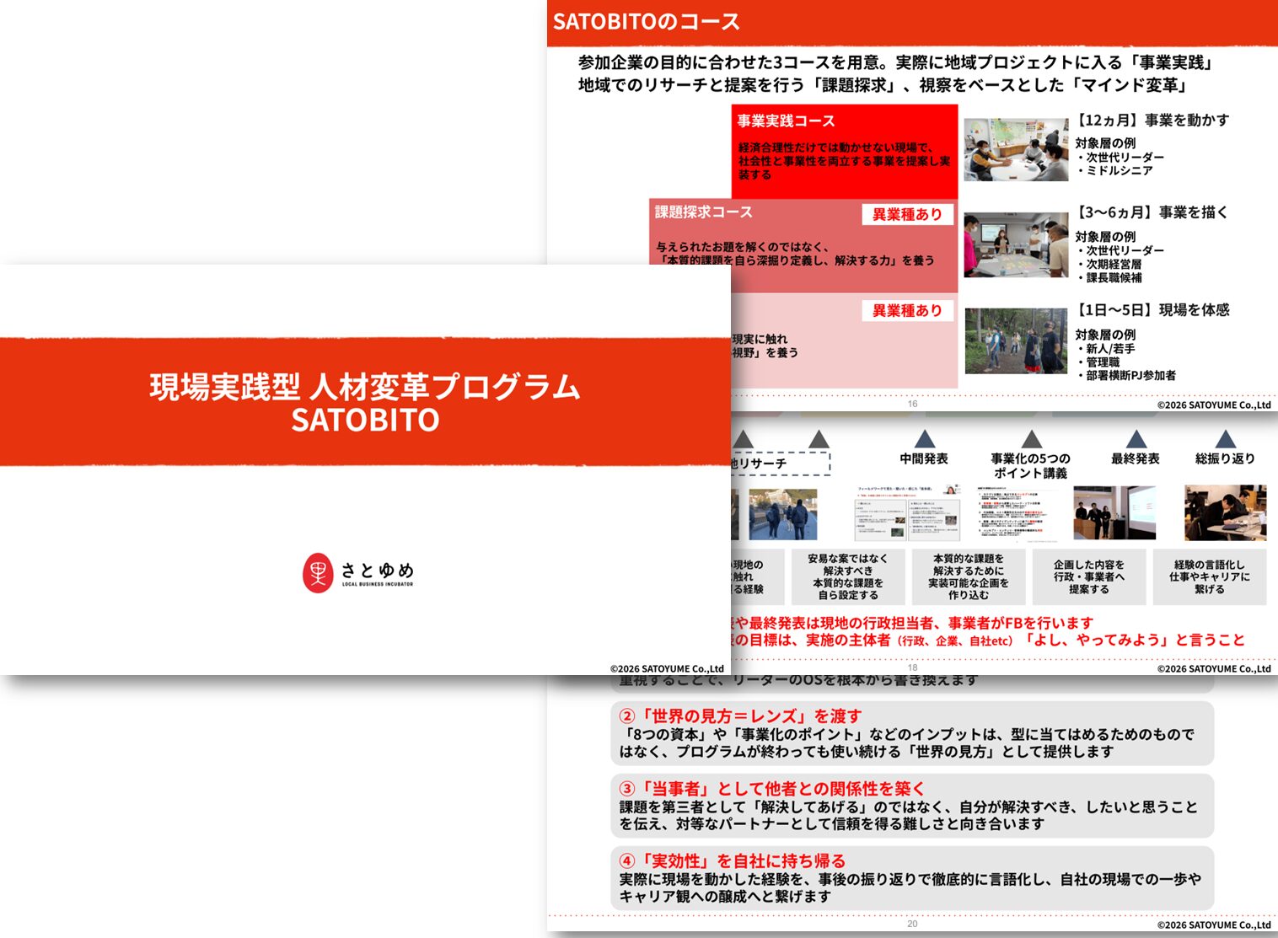Click gray box 安易な案ではなく解決すべき本質的な課題
The width and height of the screenshot is (1278, 938).
(848, 576)
